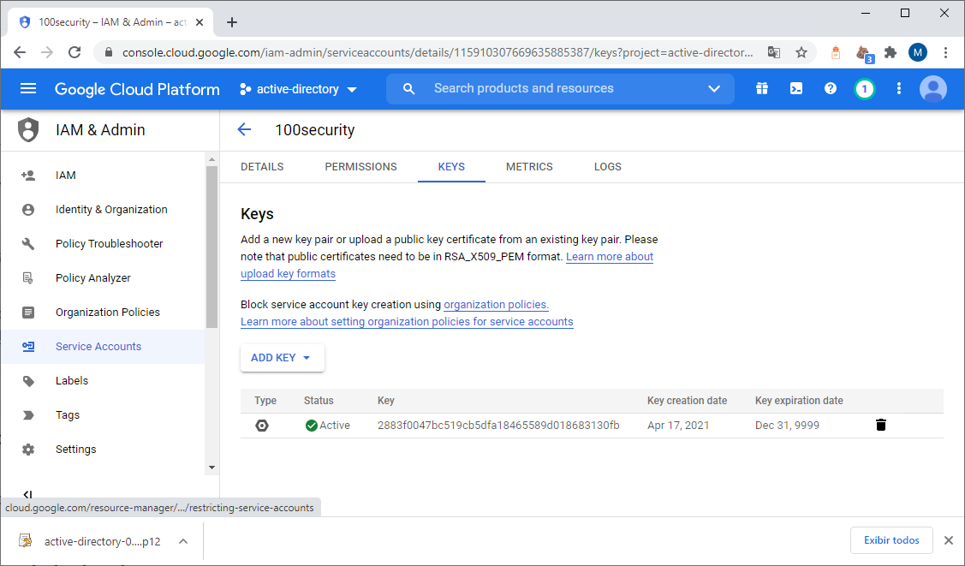Bookmark this page with star icon

(801, 52)
